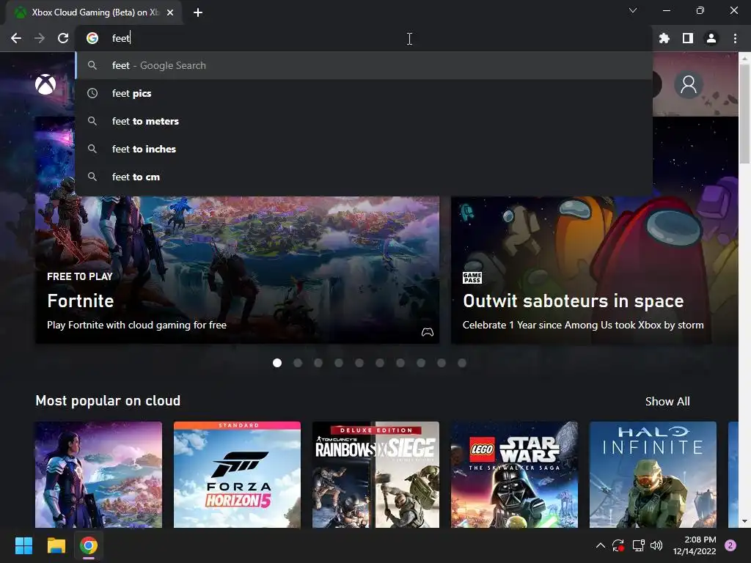This screenshot has height=563, width=751.
Task: Click 'Celebrate 1 Year since Among Us' text
Action: [x=583, y=325]
